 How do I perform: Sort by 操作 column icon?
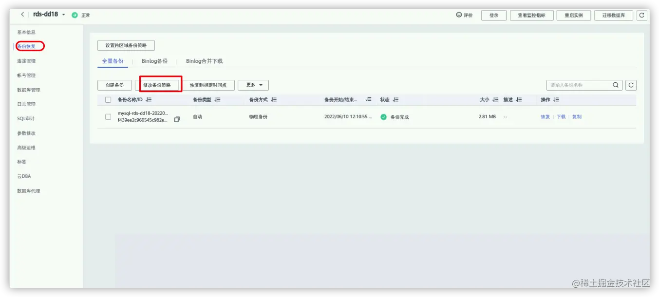pyautogui.click(x=556, y=100)
